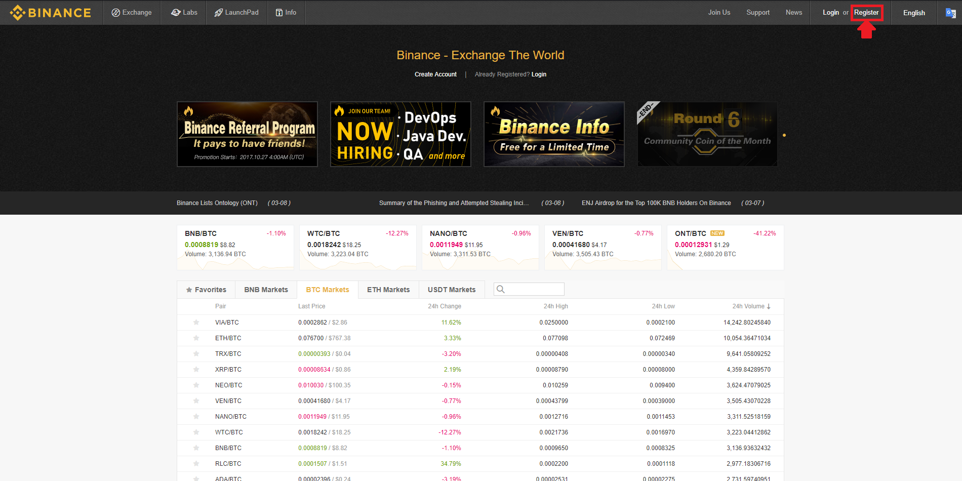The image size is (962, 481).
Task: Open the Labs menu item
Action: [x=184, y=13]
